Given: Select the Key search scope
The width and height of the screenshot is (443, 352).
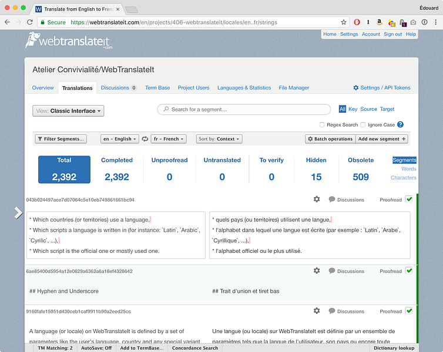Looking at the screenshot, I should [x=353, y=109].
